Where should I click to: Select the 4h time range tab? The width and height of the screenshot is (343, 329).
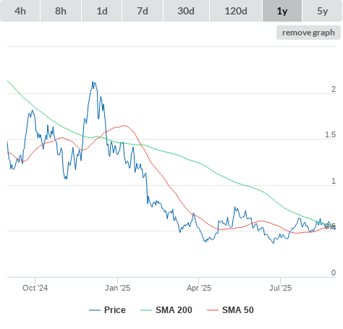(20, 11)
